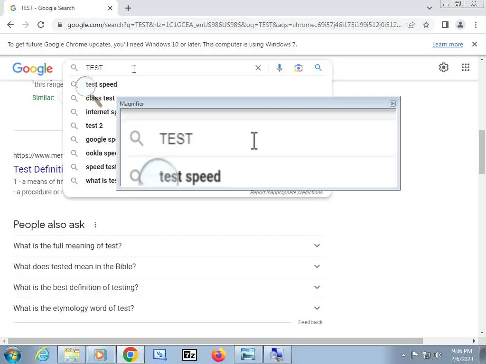Image resolution: width=486 pixels, height=364 pixels.
Task: Open Google quick settings gear
Action: (x=444, y=67)
